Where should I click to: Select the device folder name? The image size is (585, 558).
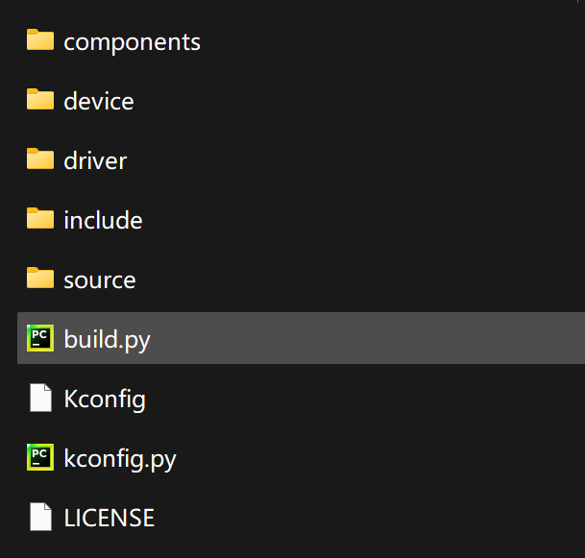click(x=98, y=102)
